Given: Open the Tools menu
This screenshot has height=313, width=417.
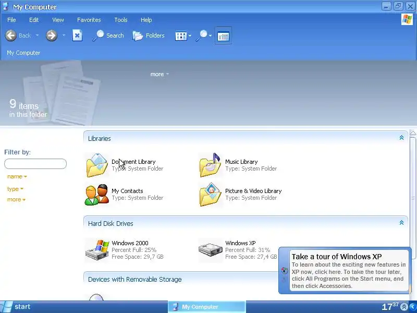Looking at the screenshot, I should 121,20.
